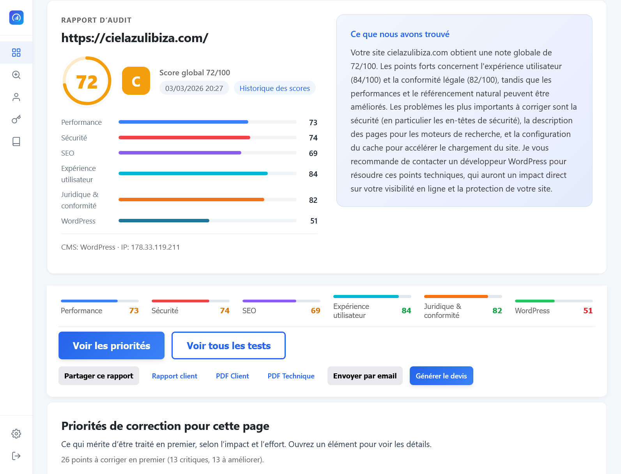Click Voir tous les tests button
The height and width of the screenshot is (474, 621).
(228, 346)
